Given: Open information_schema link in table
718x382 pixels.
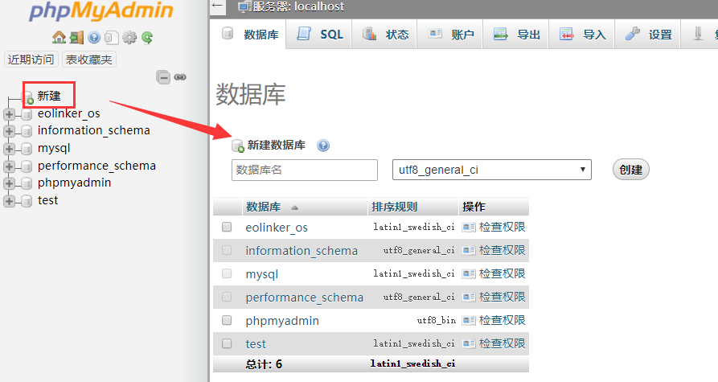Looking at the screenshot, I should pyautogui.click(x=302, y=251).
